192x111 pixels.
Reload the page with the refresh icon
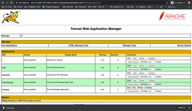12,3
